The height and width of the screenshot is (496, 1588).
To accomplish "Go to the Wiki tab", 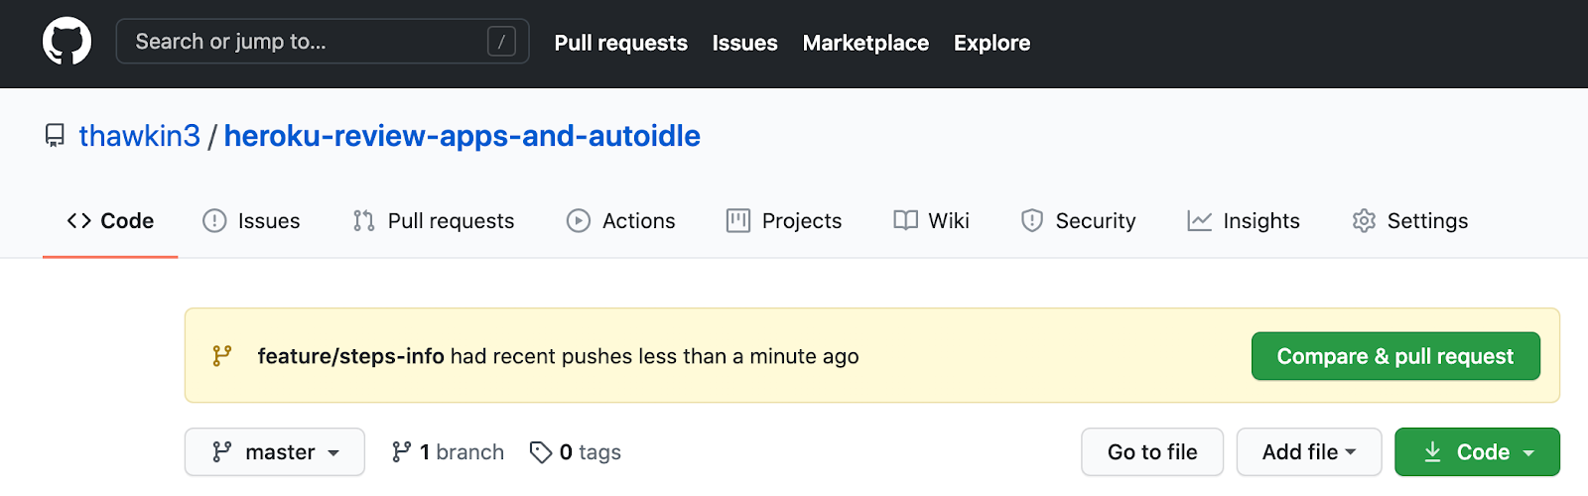I will 931,221.
